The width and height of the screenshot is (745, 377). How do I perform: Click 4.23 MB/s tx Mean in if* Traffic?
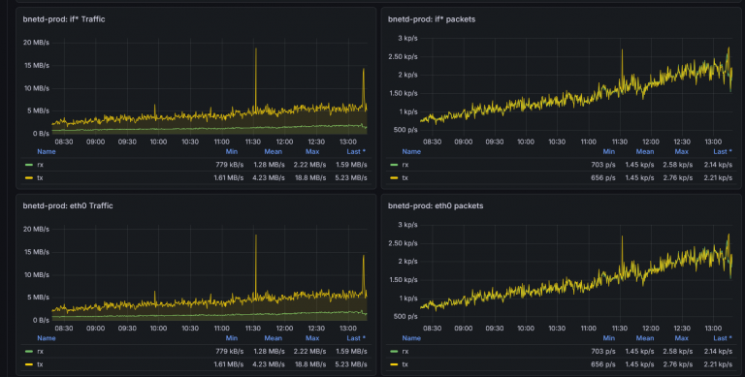coord(269,178)
